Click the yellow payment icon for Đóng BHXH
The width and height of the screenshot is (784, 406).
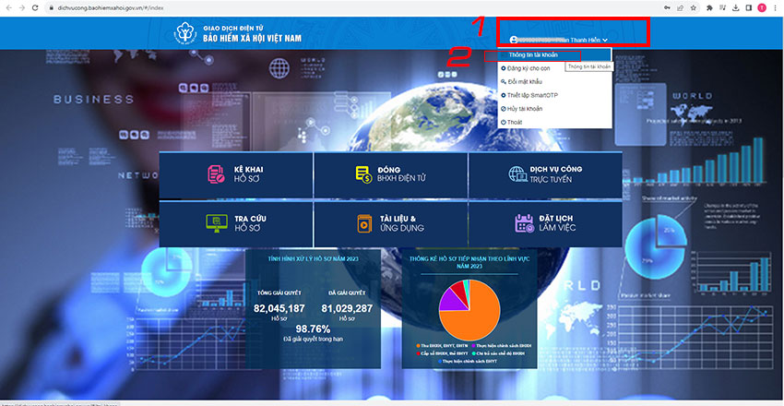363,174
